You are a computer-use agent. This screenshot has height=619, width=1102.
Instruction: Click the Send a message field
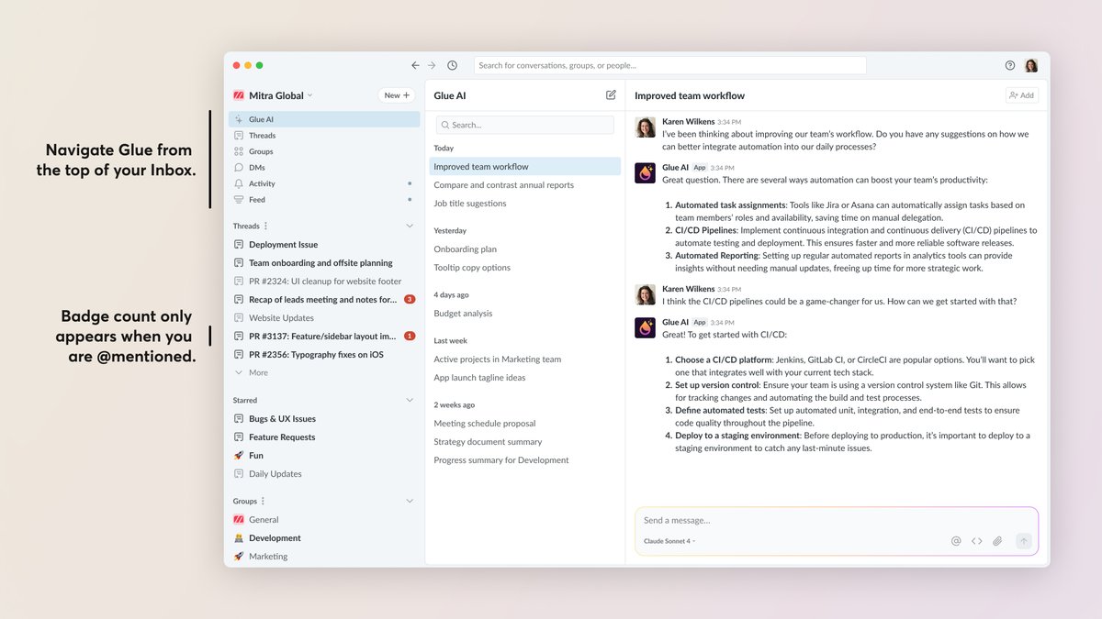[x=837, y=520]
